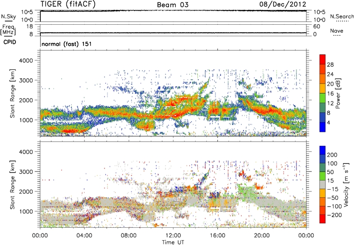This screenshot has height=245, width=354.
Task: Click the 18 frequency tick label
Action: pos(30,27)
